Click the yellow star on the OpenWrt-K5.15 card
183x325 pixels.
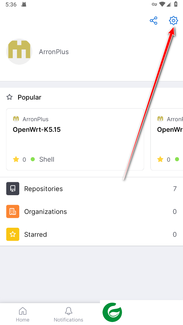[16, 159]
